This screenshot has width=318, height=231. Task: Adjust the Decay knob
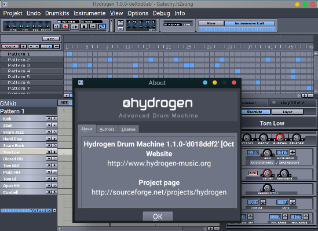tap(264, 138)
